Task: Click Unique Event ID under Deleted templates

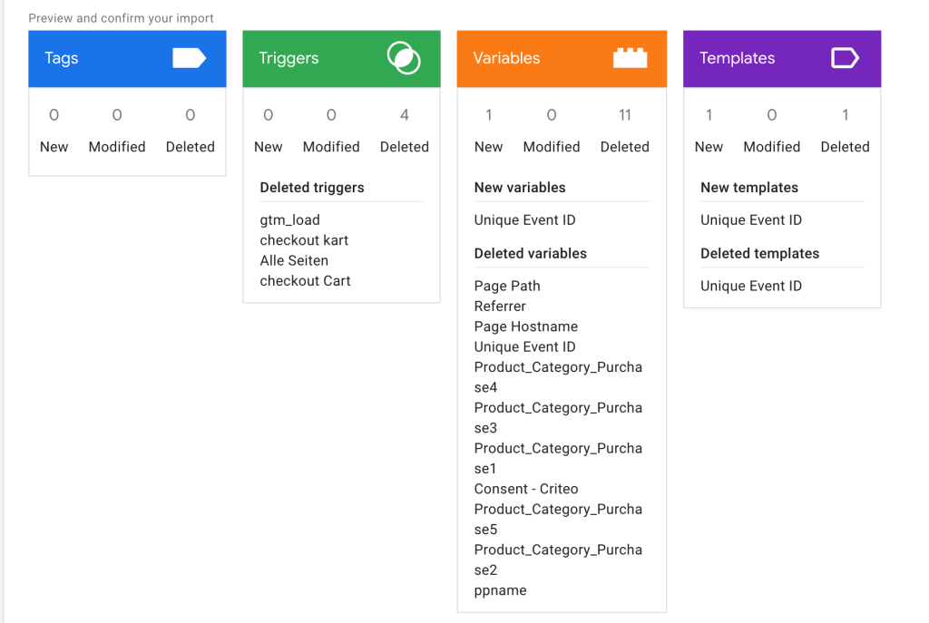Action: pos(750,286)
